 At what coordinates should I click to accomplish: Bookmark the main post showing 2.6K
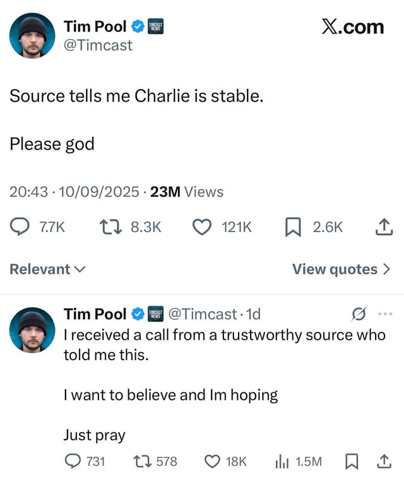[x=293, y=227]
